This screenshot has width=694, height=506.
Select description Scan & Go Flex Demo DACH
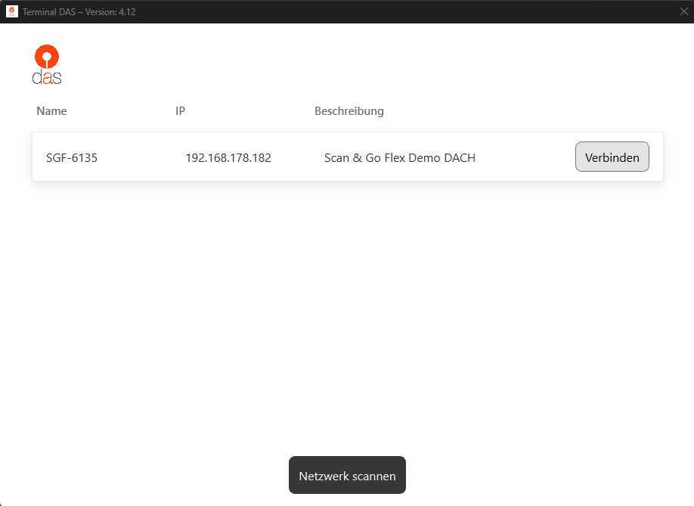(x=400, y=157)
